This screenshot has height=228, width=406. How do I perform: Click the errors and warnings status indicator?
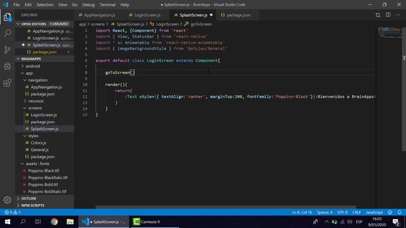[13, 212]
